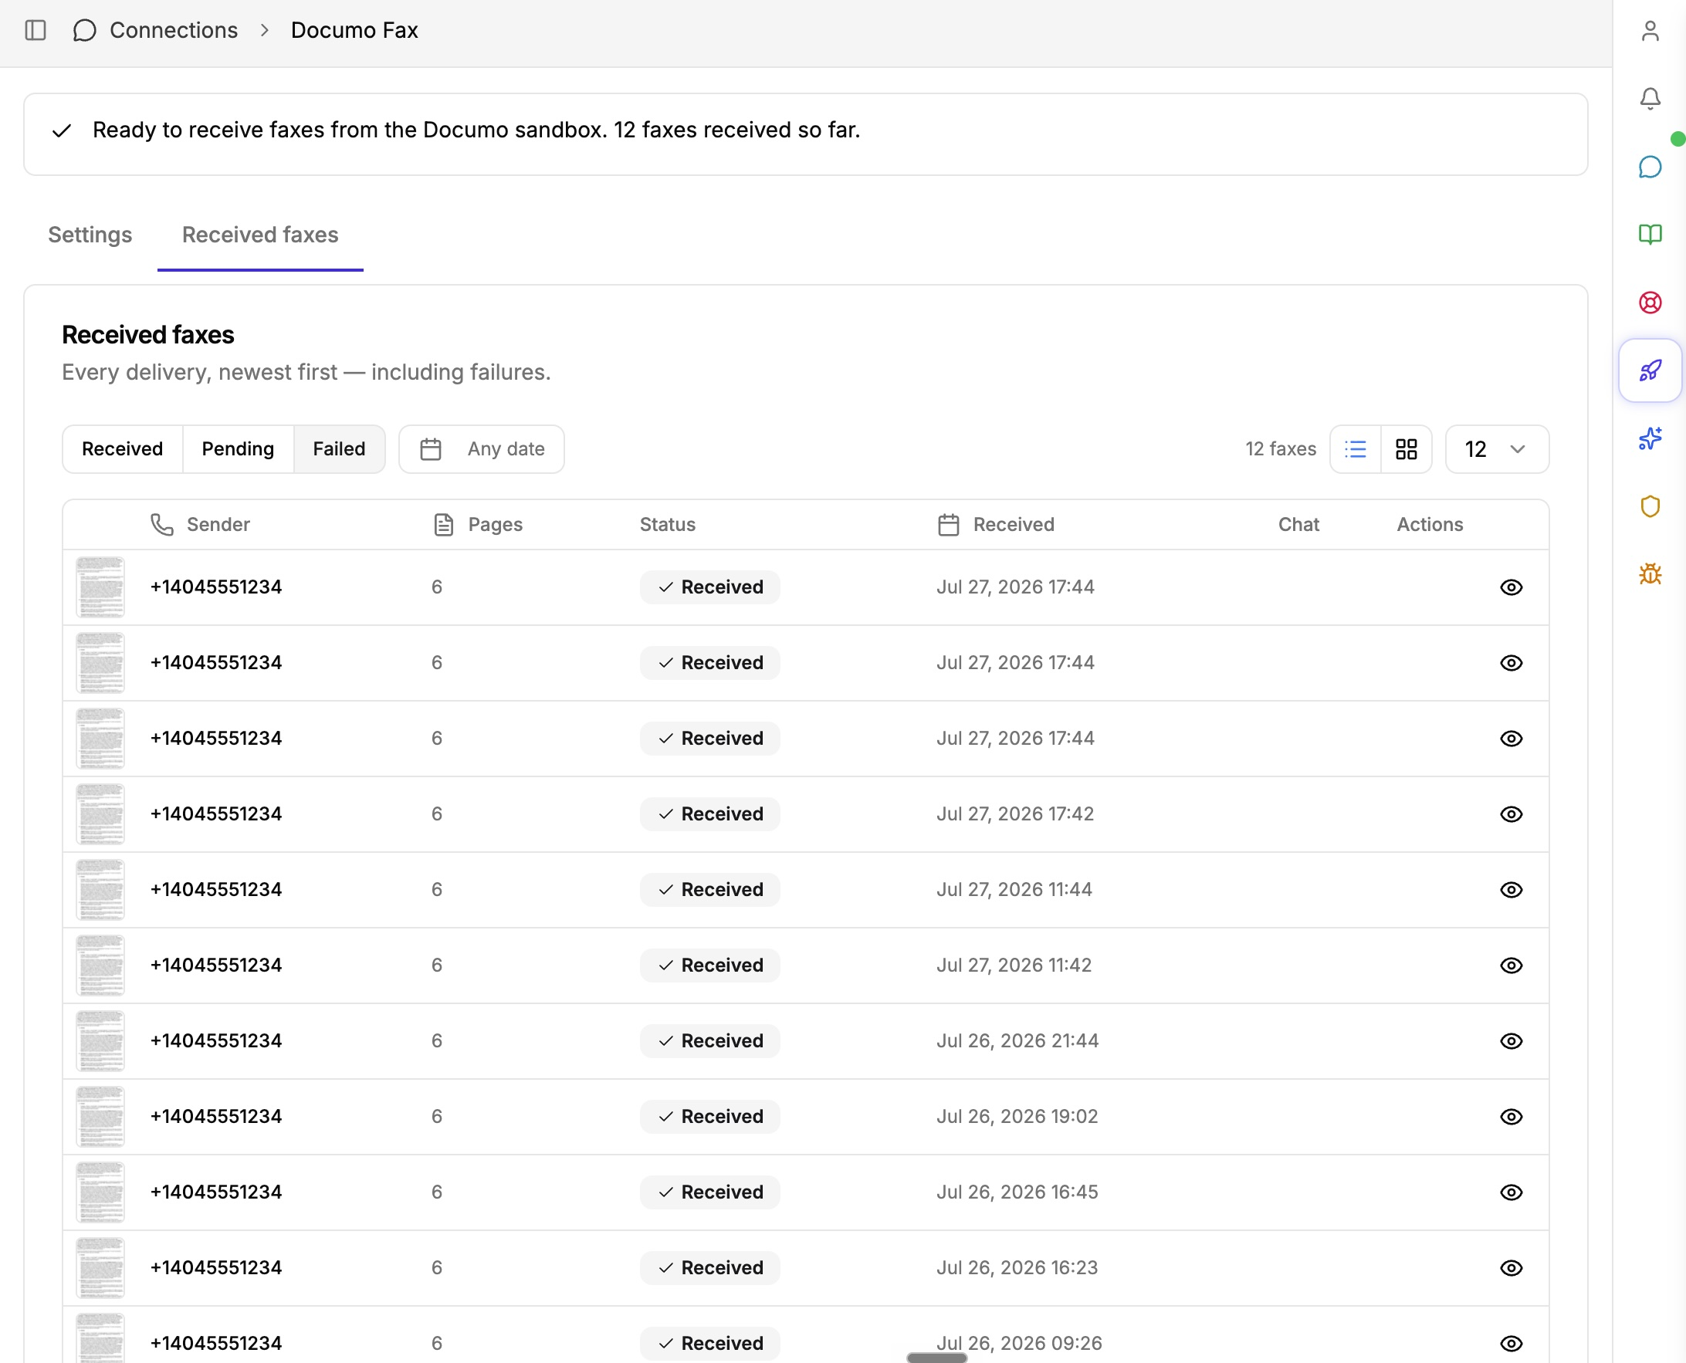Click the timestamp Jul 26, 2026 09:26
Image resolution: width=1686 pixels, height=1363 pixels.
point(1019,1344)
